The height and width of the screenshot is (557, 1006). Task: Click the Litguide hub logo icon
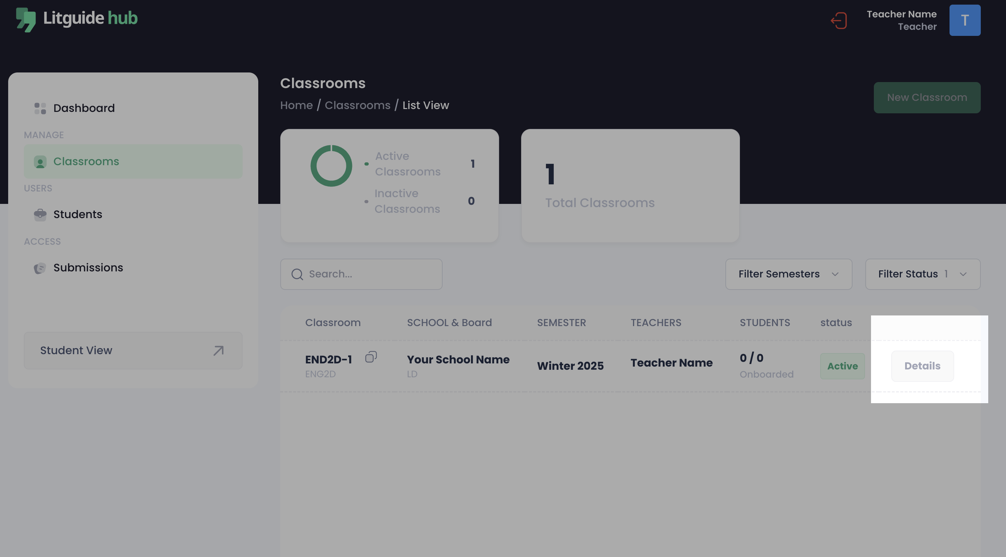[26, 20]
